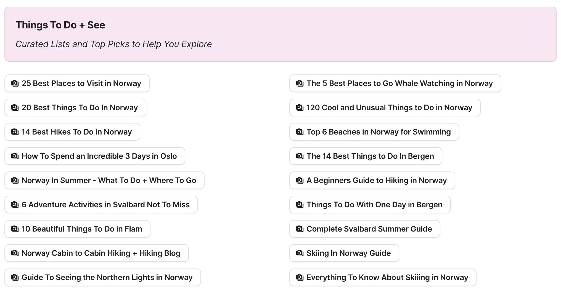
Task: Click the 'Things To Do + See' header banner
Action: click(280, 34)
